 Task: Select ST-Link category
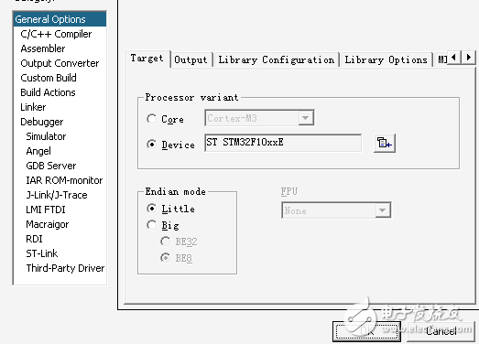tap(42, 253)
